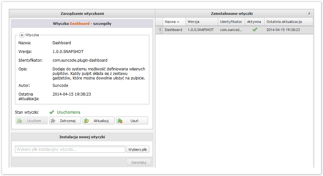Click the orange Dashboard link in details header

[x=80, y=24]
